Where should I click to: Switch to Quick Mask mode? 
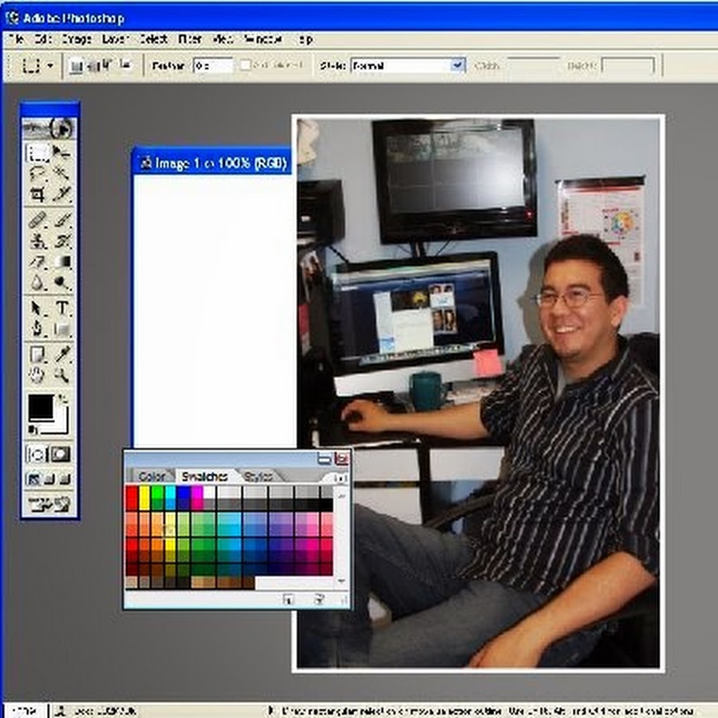[x=61, y=454]
